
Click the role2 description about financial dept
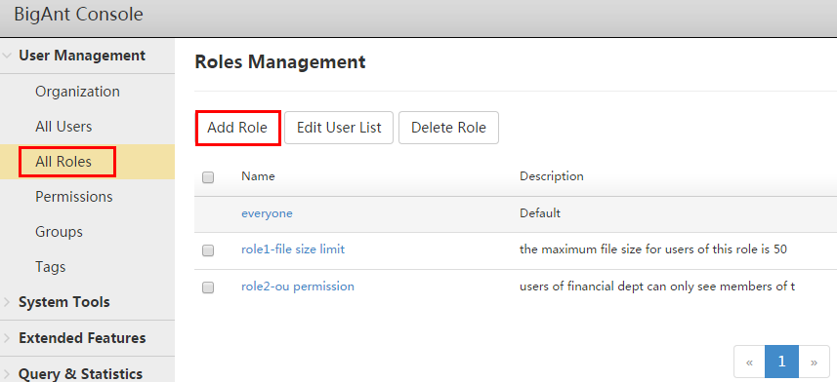pyautogui.click(x=657, y=286)
